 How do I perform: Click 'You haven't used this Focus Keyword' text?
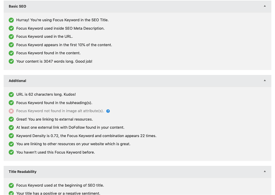click(x=55, y=152)
